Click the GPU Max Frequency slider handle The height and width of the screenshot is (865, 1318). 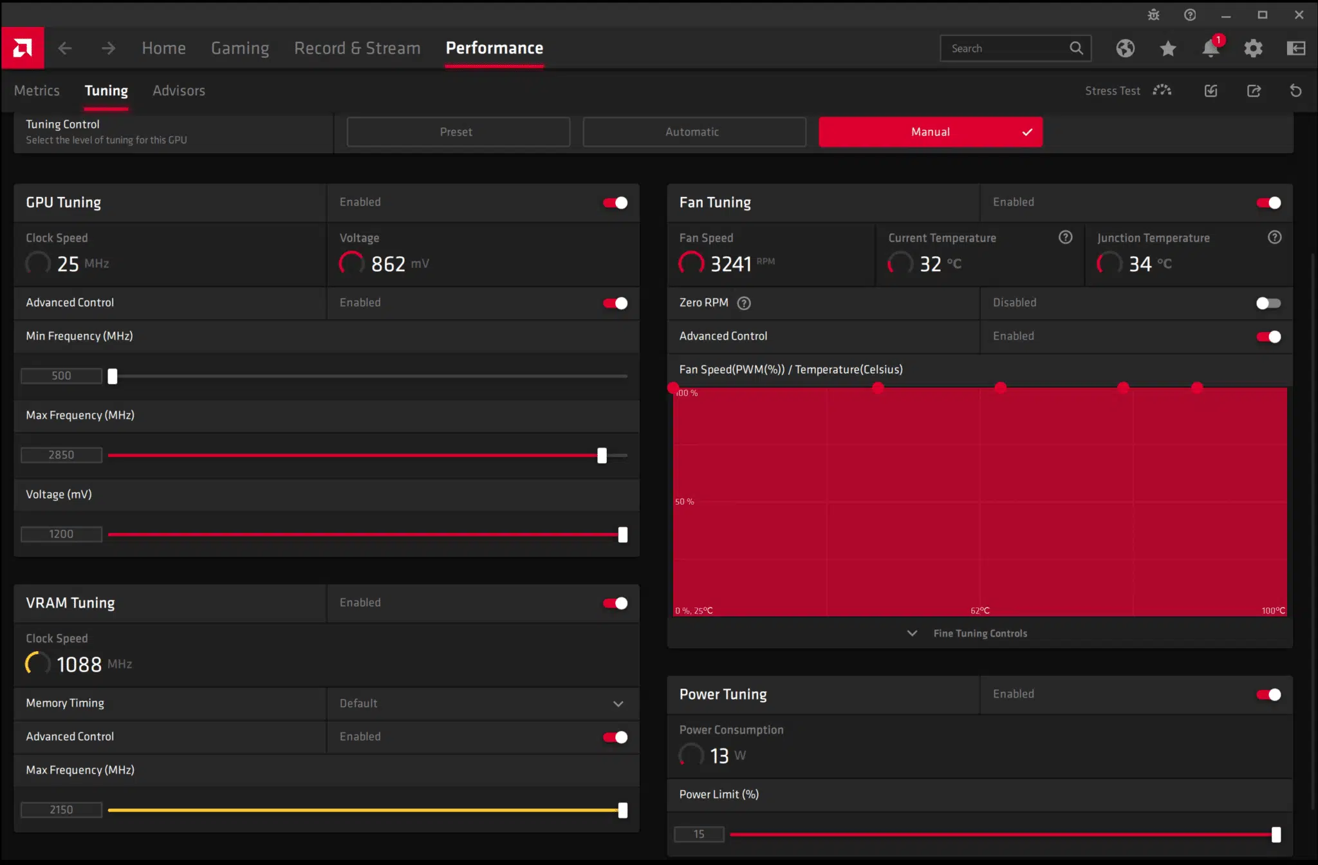pos(602,455)
